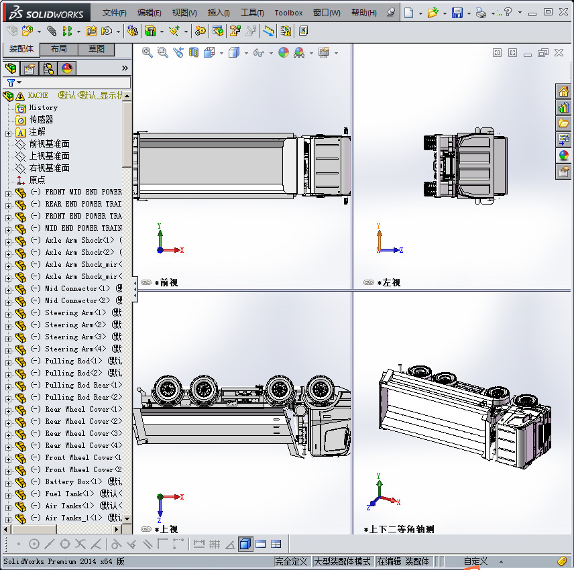Open the 工具(T) menu
Screen dimensions: 574x570
[x=252, y=13]
